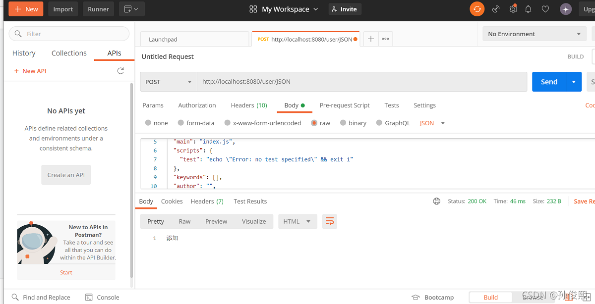Open the HTML response format dropdown
Viewport: 595px width, 304px height.
coord(297,221)
